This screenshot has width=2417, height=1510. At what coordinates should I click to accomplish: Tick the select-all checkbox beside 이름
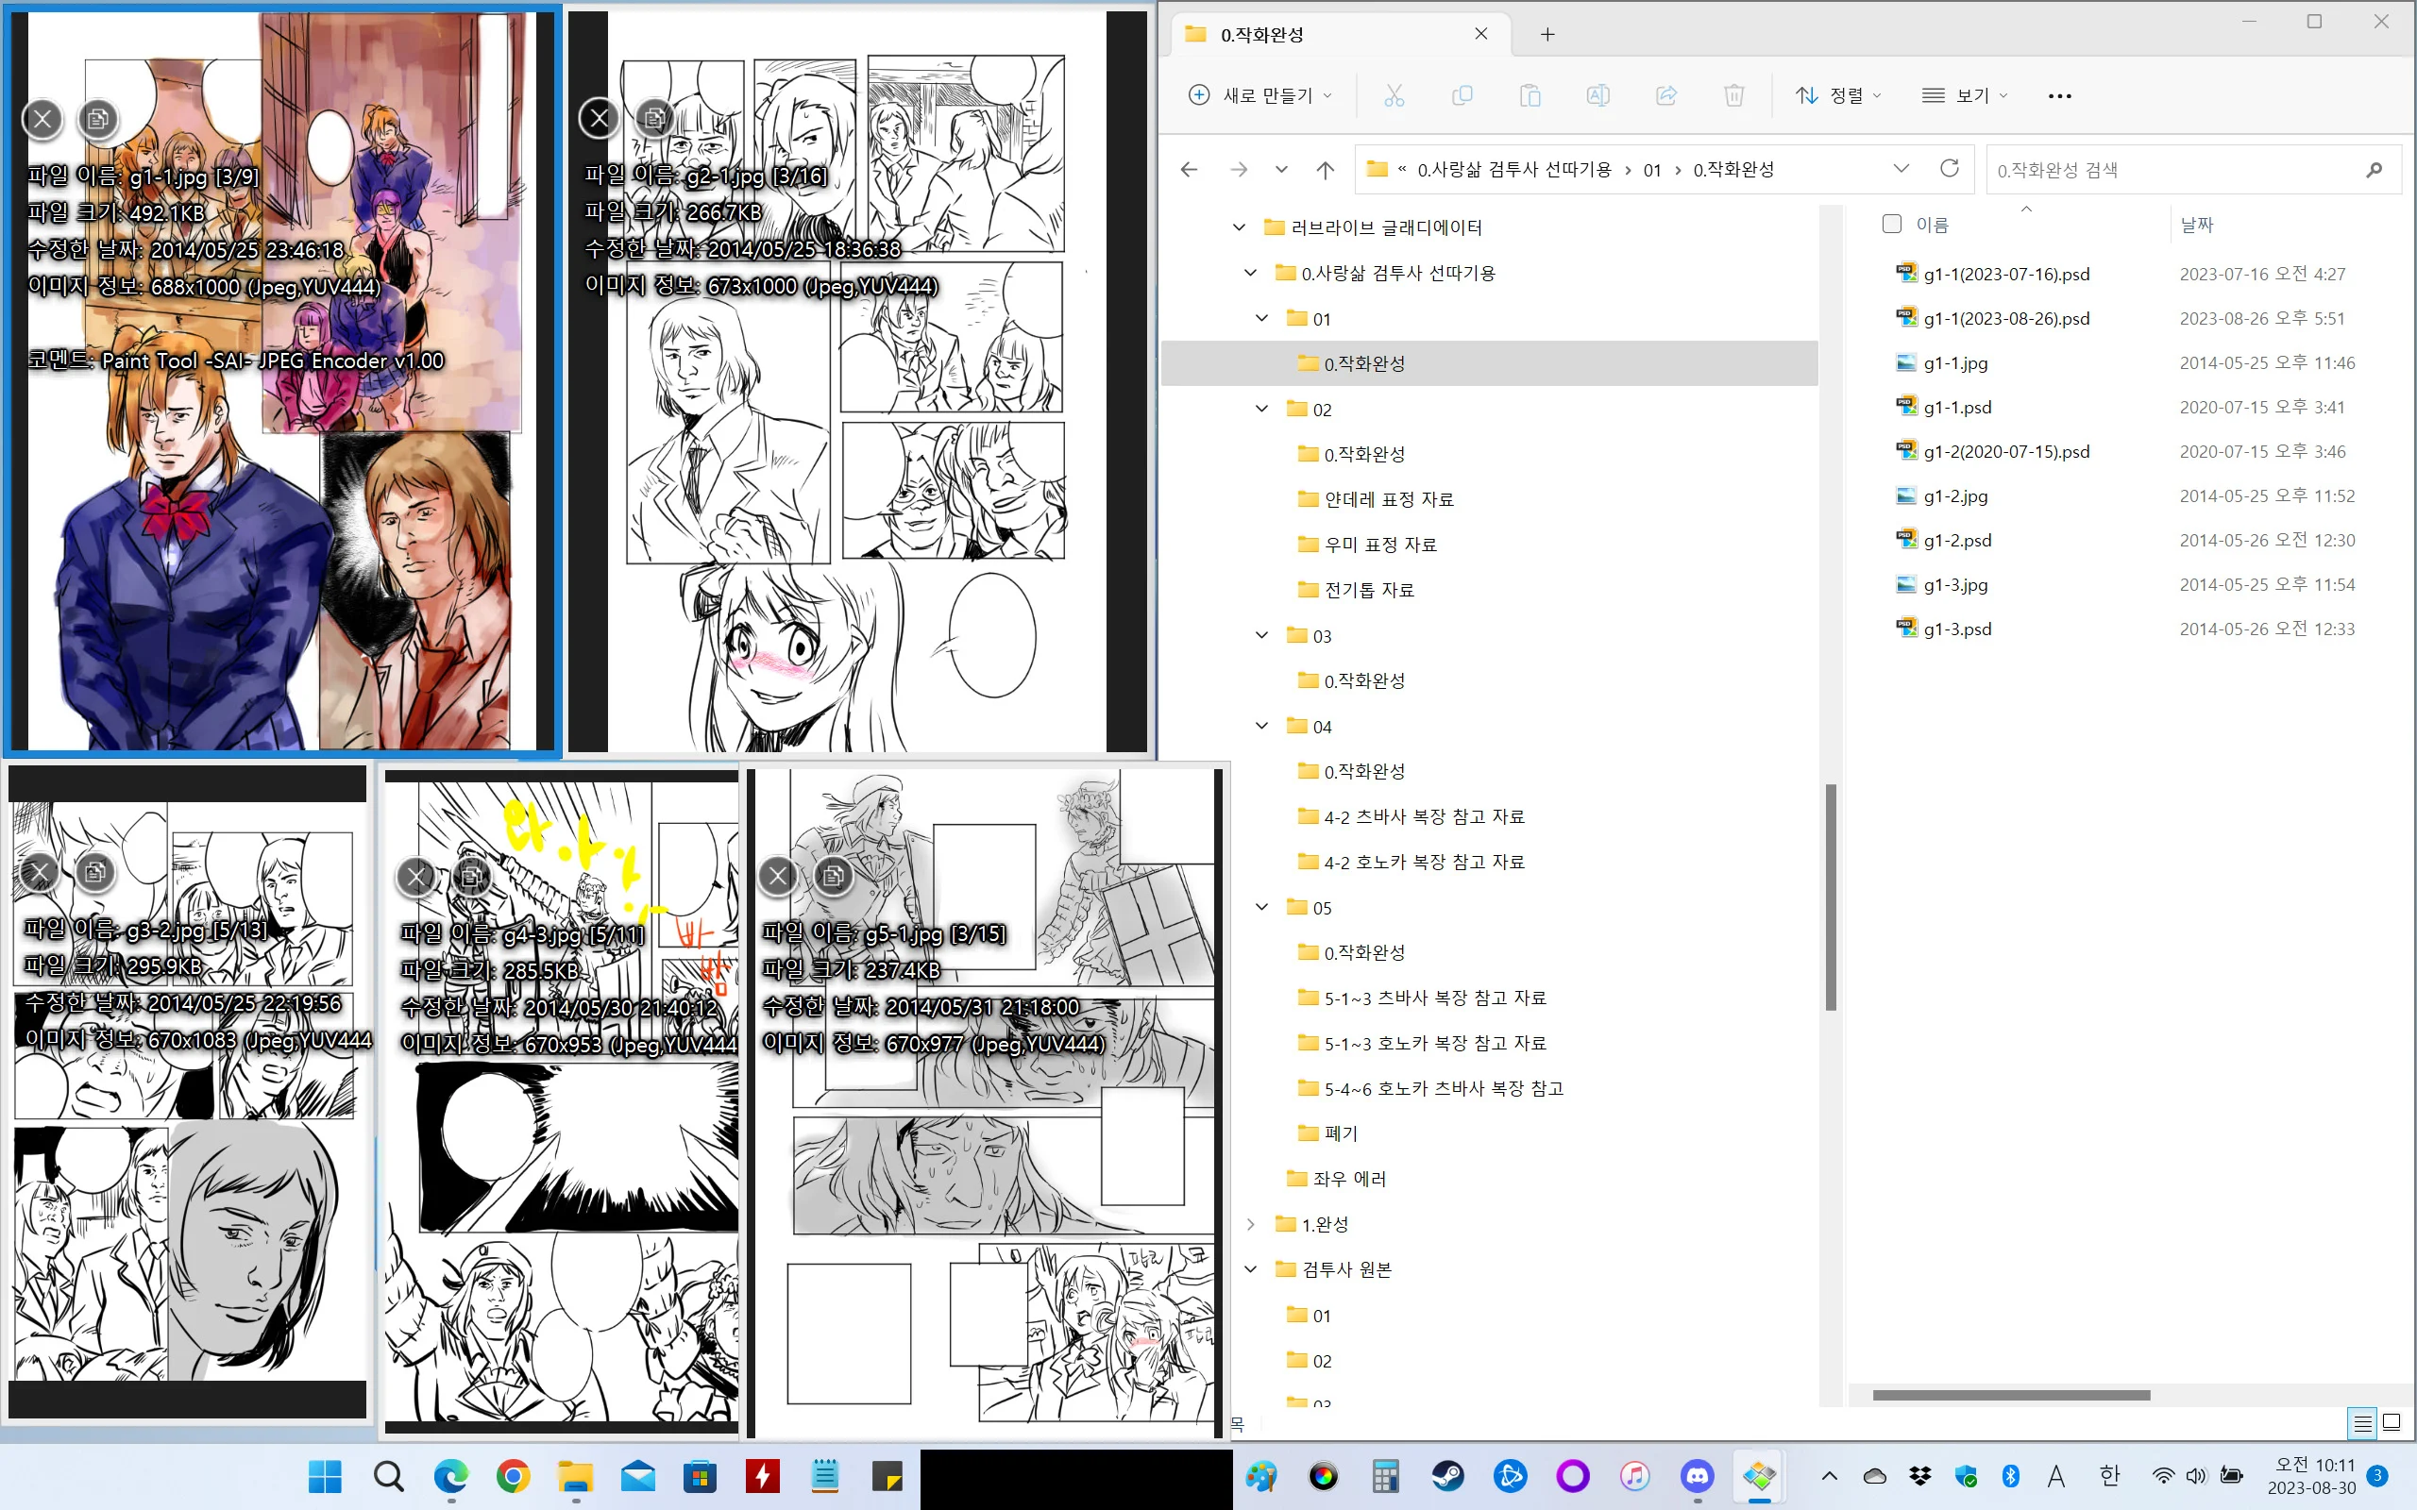[x=1892, y=224]
